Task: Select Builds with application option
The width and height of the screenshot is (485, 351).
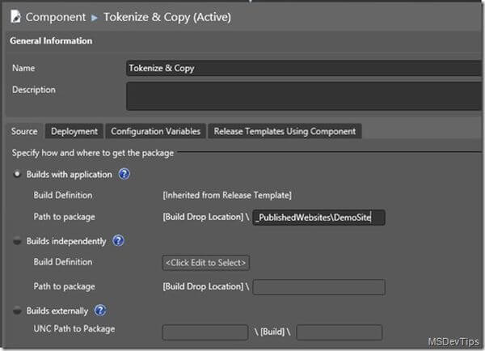Action: (x=18, y=174)
